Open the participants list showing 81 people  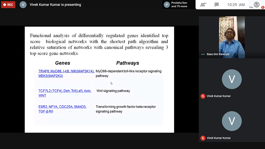tap(203, 5)
